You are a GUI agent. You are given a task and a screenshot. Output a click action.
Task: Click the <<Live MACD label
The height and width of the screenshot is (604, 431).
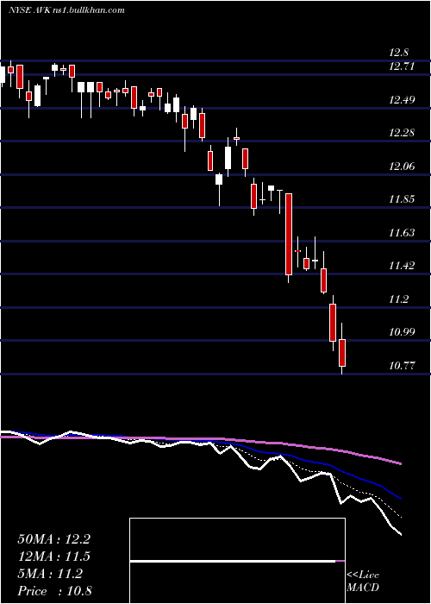(x=363, y=581)
